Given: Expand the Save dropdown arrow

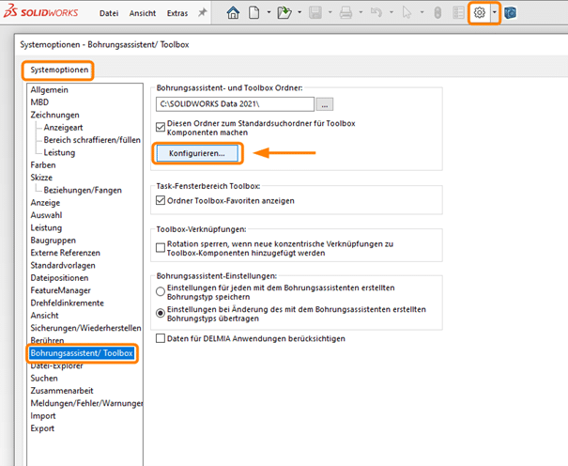Looking at the screenshot, I should (x=330, y=12).
